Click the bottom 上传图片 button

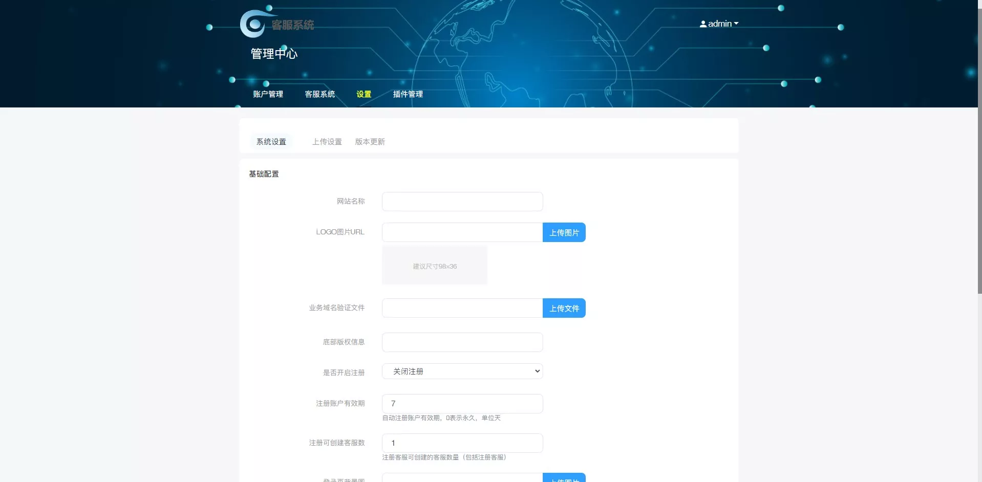pos(563,479)
